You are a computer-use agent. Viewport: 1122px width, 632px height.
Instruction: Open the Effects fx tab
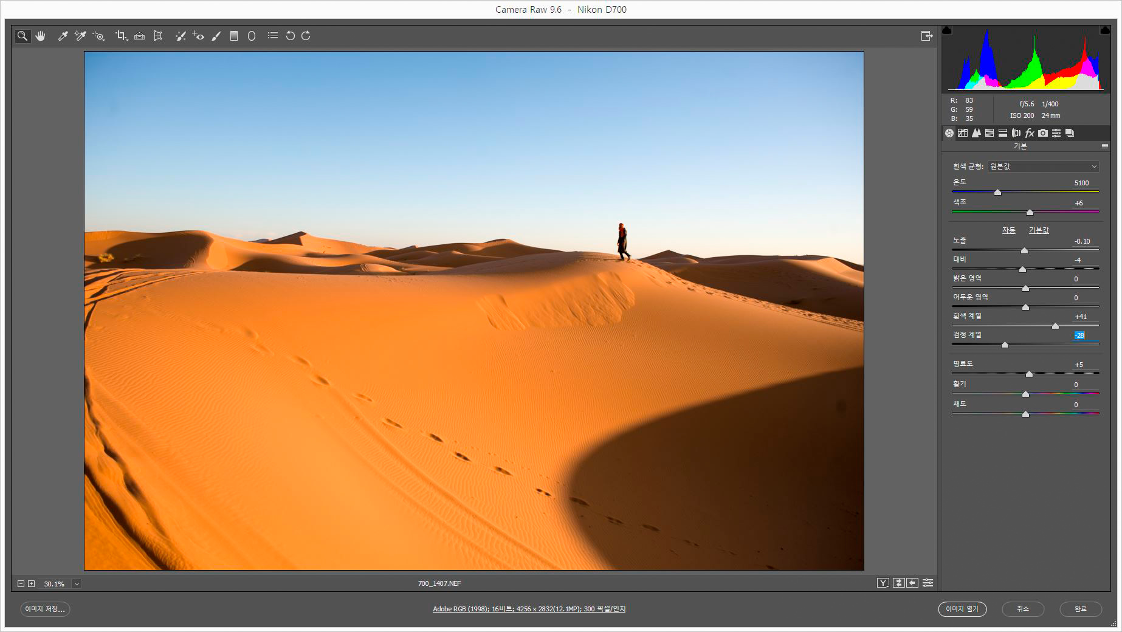(x=1030, y=133)
